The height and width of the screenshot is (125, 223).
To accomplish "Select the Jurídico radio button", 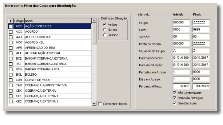I will pos(105,35).
